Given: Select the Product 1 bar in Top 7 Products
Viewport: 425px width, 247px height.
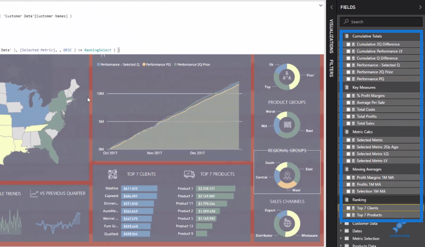Looking at the screenshot, I should pyautogui.click(x=215, y=189).
